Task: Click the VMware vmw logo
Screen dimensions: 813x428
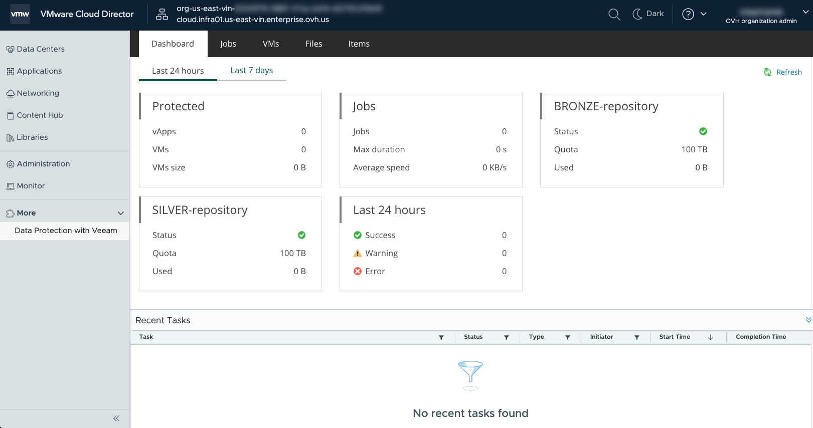Action: point(20,14)
